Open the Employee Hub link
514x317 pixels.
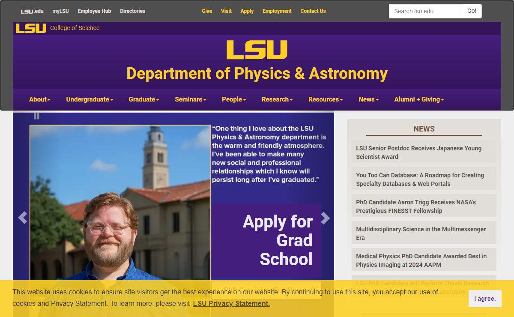[94, 11]
